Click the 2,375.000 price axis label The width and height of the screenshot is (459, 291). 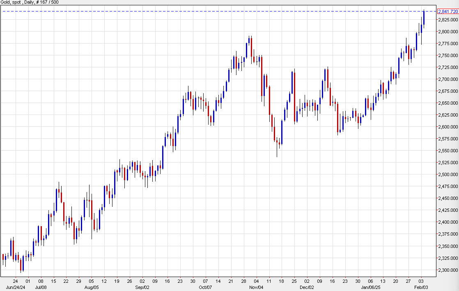tap(448, 234)
